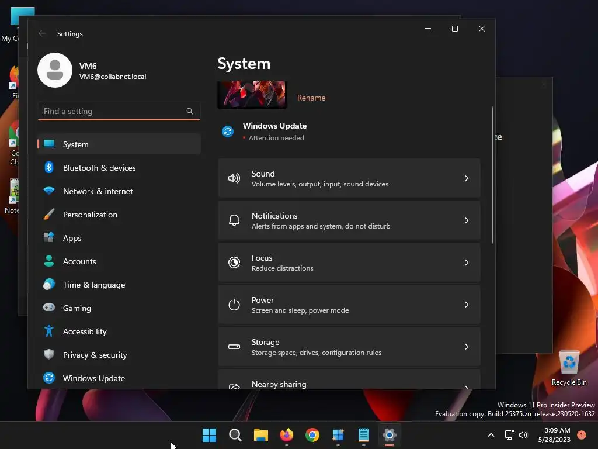Launch Google Chrome from the taskbar
The image size is (598, 449).
[x=312, y=435]
